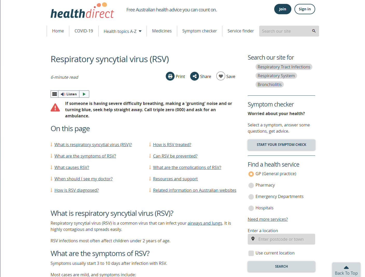Play the audio reading
Image resolution: width=365 pixels, height=277 pixels.
[84, 94]
